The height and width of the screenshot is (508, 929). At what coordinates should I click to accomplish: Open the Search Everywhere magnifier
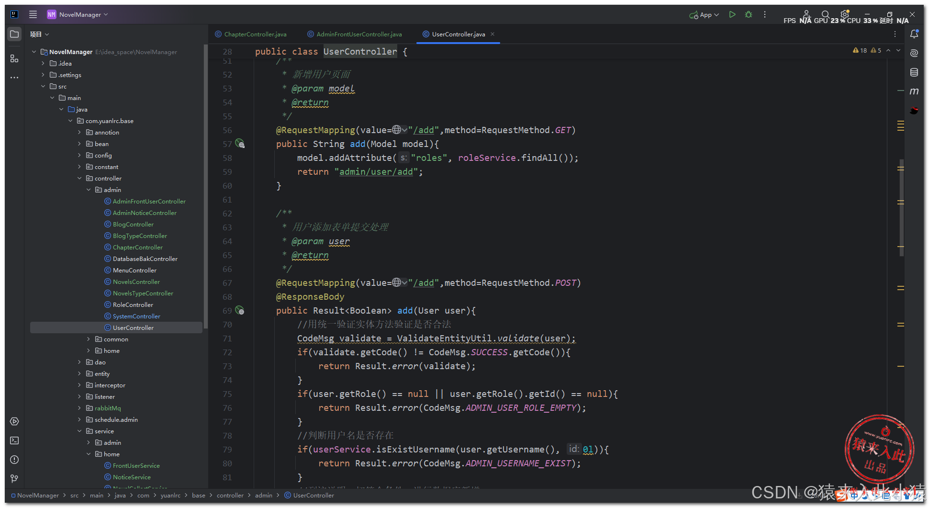(825, 14)
